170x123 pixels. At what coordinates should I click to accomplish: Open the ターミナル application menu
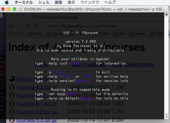(23, 2)
